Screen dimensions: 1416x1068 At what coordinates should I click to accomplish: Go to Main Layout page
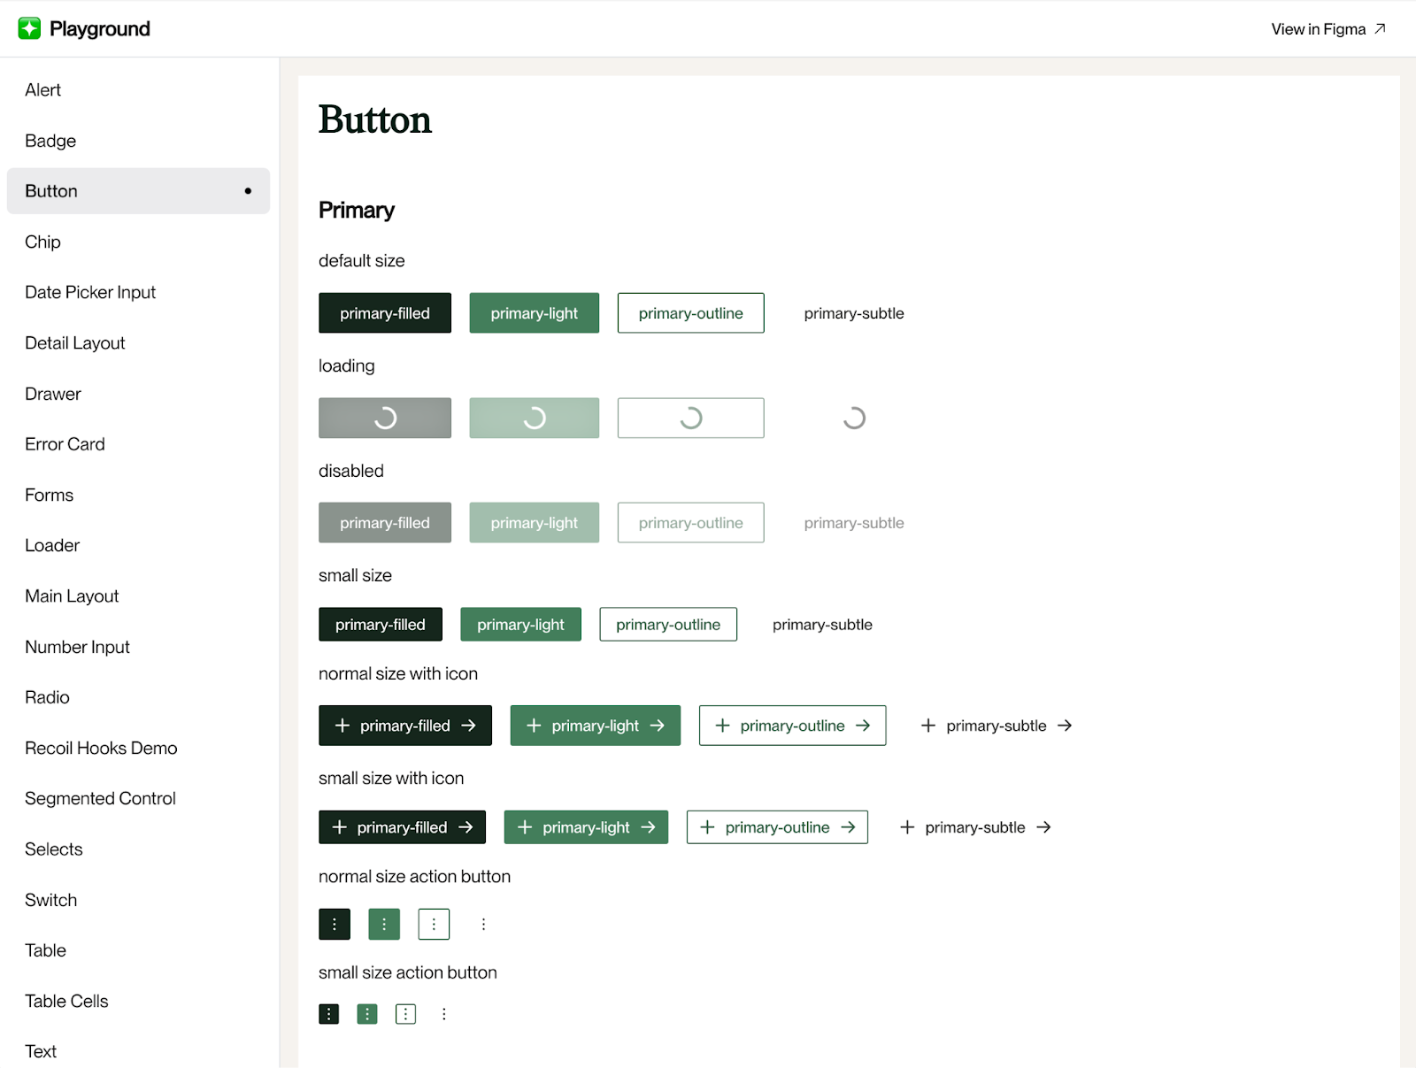pos(138,596)
